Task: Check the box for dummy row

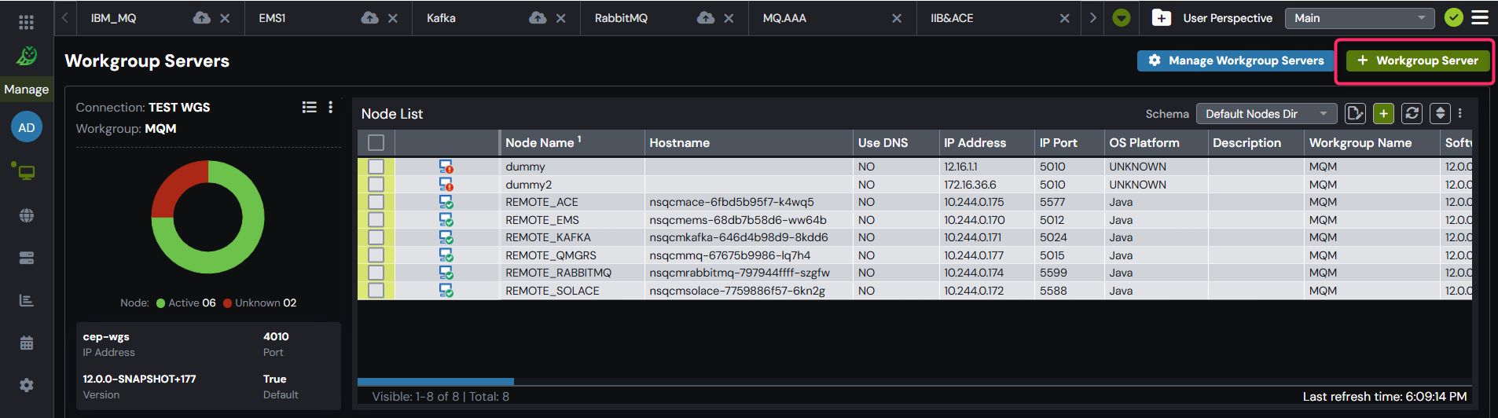Action: pyautogui.click(x=376, y=167)
